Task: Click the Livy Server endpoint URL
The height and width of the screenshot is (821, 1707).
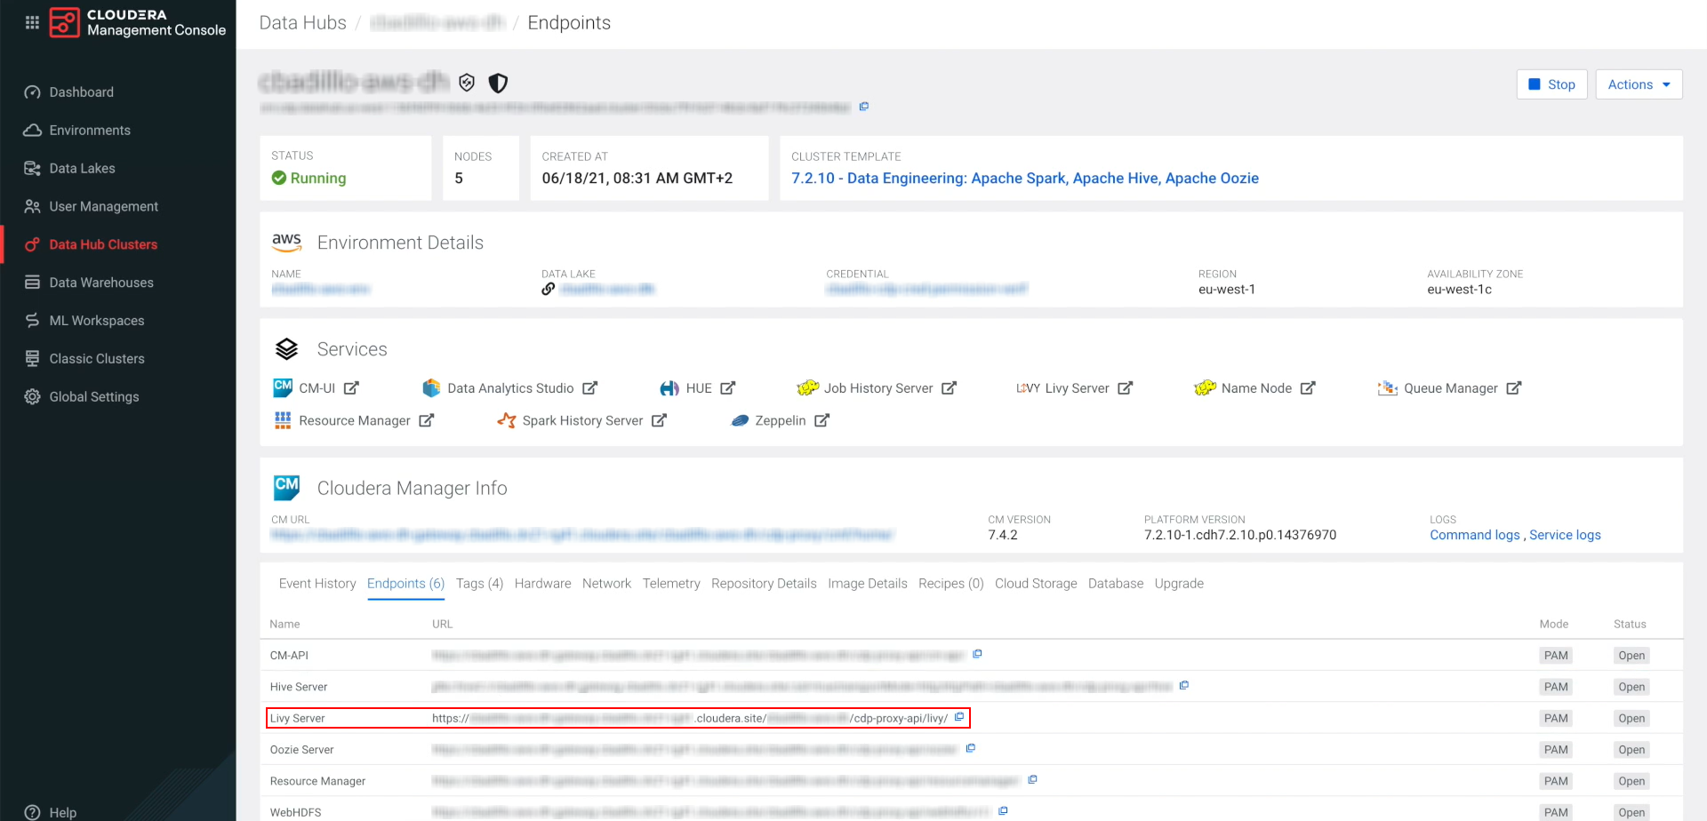Action: coord(690,719)
